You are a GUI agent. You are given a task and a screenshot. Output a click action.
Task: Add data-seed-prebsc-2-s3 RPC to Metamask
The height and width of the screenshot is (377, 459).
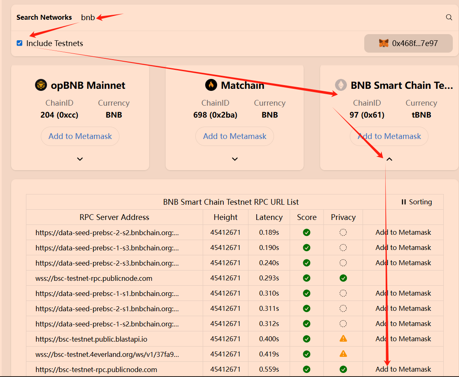tap(403, 263)
